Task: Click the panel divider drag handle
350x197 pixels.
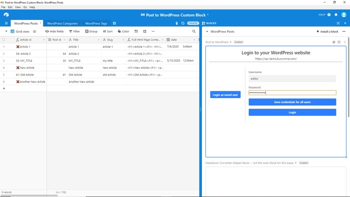Action: pyautogui.click(x=201, y=109)
